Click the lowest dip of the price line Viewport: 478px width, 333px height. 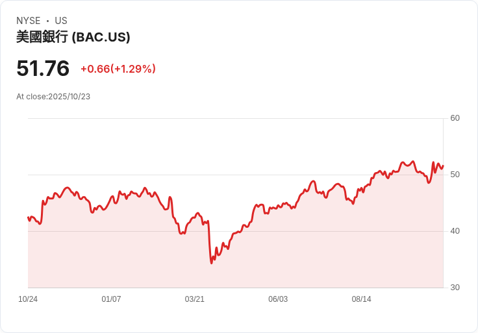pos(212,262)
